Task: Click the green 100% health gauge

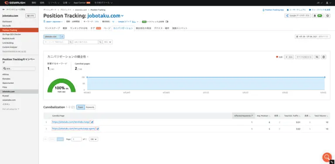Action: tap(62, 85)
